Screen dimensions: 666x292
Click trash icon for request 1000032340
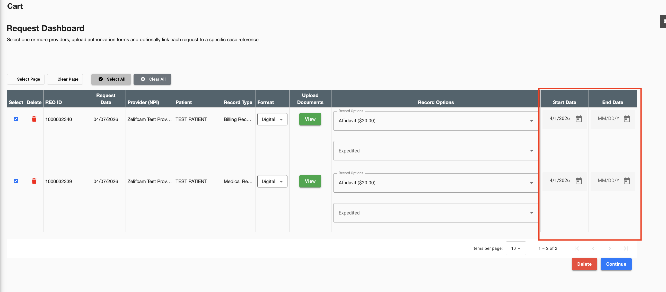[34, 119]
